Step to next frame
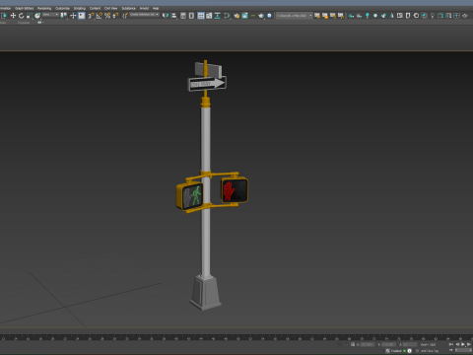 [x=469, y=344]
